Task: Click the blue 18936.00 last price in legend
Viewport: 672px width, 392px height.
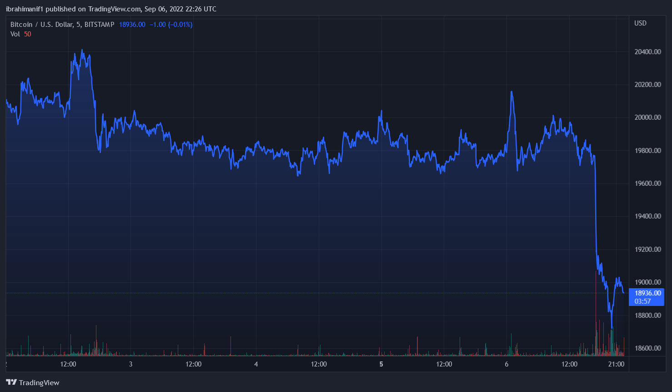Action: point(132,25)
